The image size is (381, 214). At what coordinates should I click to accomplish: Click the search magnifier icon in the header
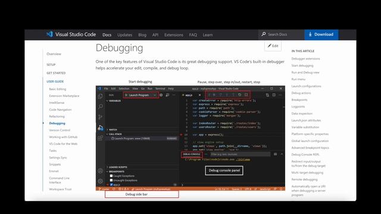pyautogui.click(x=263, y=34)
